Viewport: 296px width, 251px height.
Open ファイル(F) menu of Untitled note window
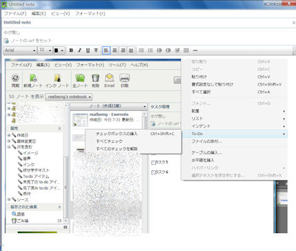point(15,14)
